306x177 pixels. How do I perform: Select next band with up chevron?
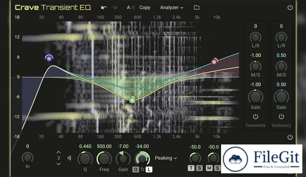(x=58, y=152)
